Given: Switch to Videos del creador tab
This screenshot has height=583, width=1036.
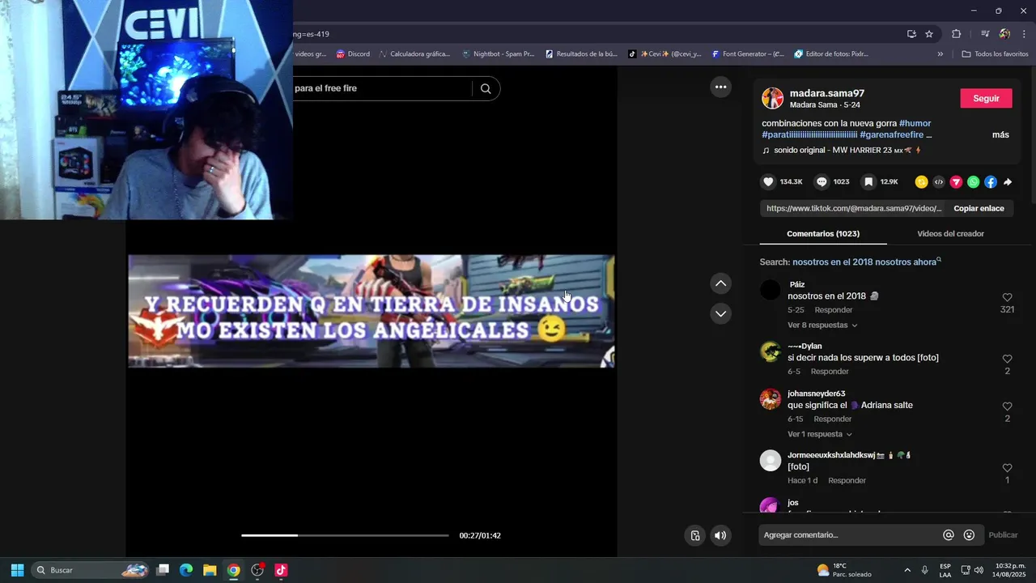Looking at the screenshot, I should tap(950, 234).
